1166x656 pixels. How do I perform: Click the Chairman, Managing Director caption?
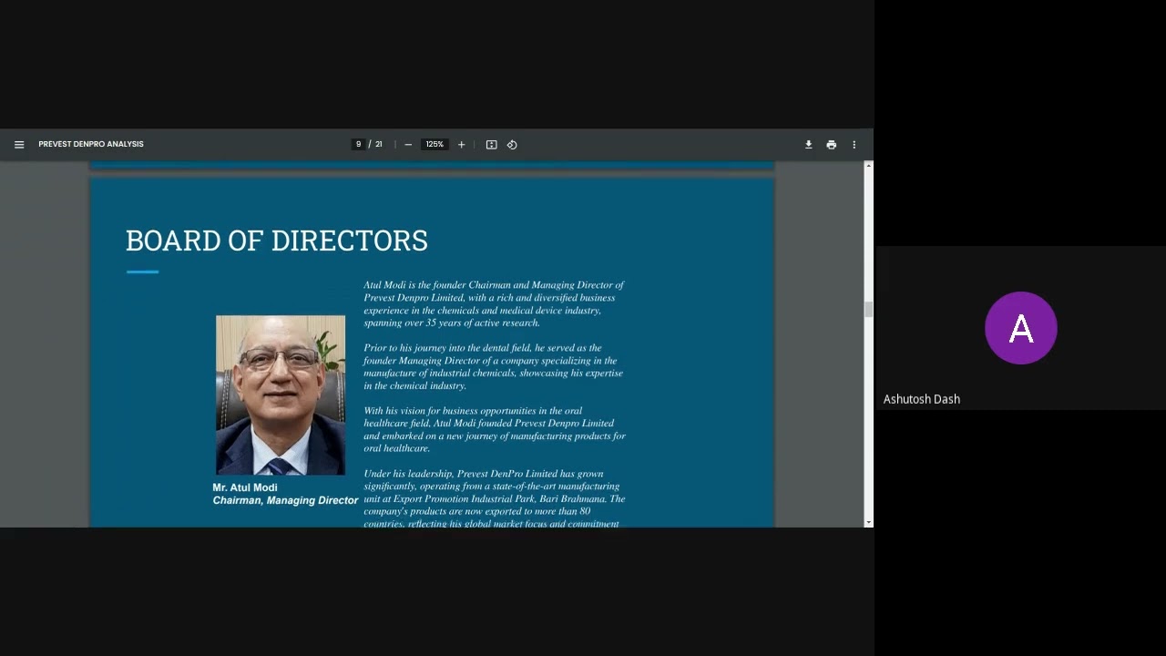click(x=285, y=500)
